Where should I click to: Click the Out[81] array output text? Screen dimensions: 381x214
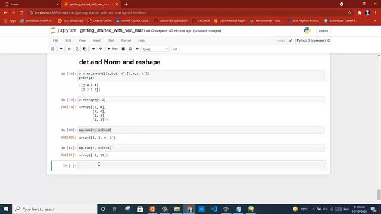point(93,155)
